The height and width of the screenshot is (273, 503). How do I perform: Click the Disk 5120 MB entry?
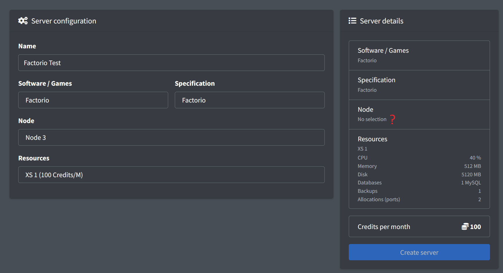pos(419,174)
